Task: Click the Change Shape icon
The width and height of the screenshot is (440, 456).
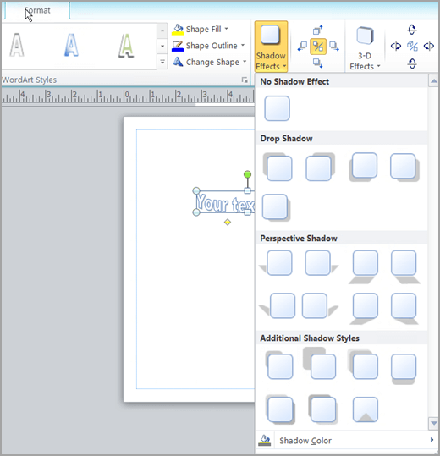Action: pyautogui.click(x=178, y=62)
